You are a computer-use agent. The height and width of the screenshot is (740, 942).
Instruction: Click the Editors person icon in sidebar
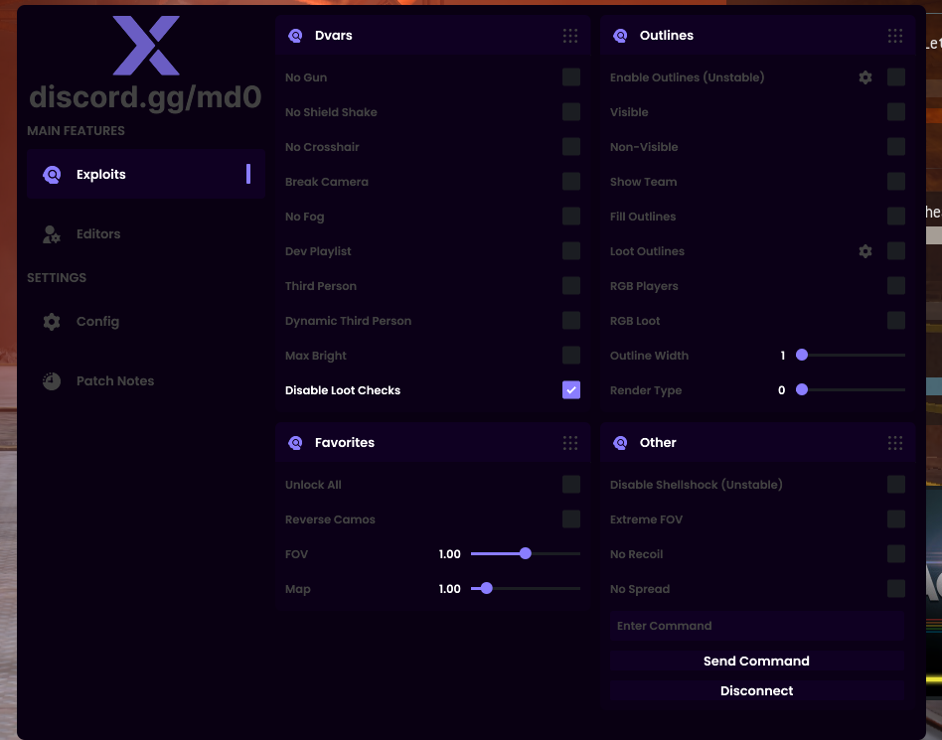tap(52, 234)
